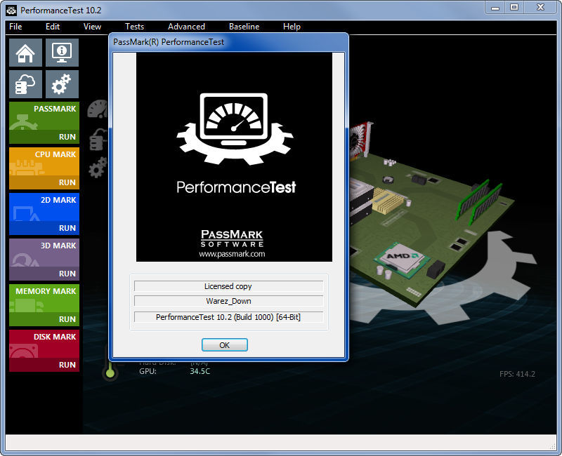Click the GPU temperature value 34.5C
This screenshot has height=456, width=562.
pyautogui.click(x=200, y=371)
